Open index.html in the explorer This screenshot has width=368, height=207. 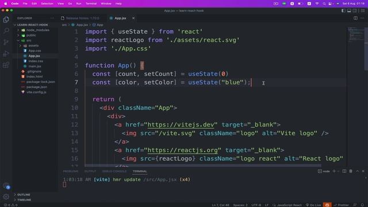(35, 76)
